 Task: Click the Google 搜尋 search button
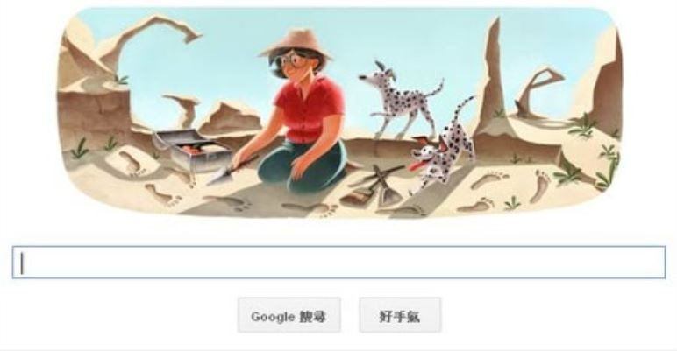point(289,315)
